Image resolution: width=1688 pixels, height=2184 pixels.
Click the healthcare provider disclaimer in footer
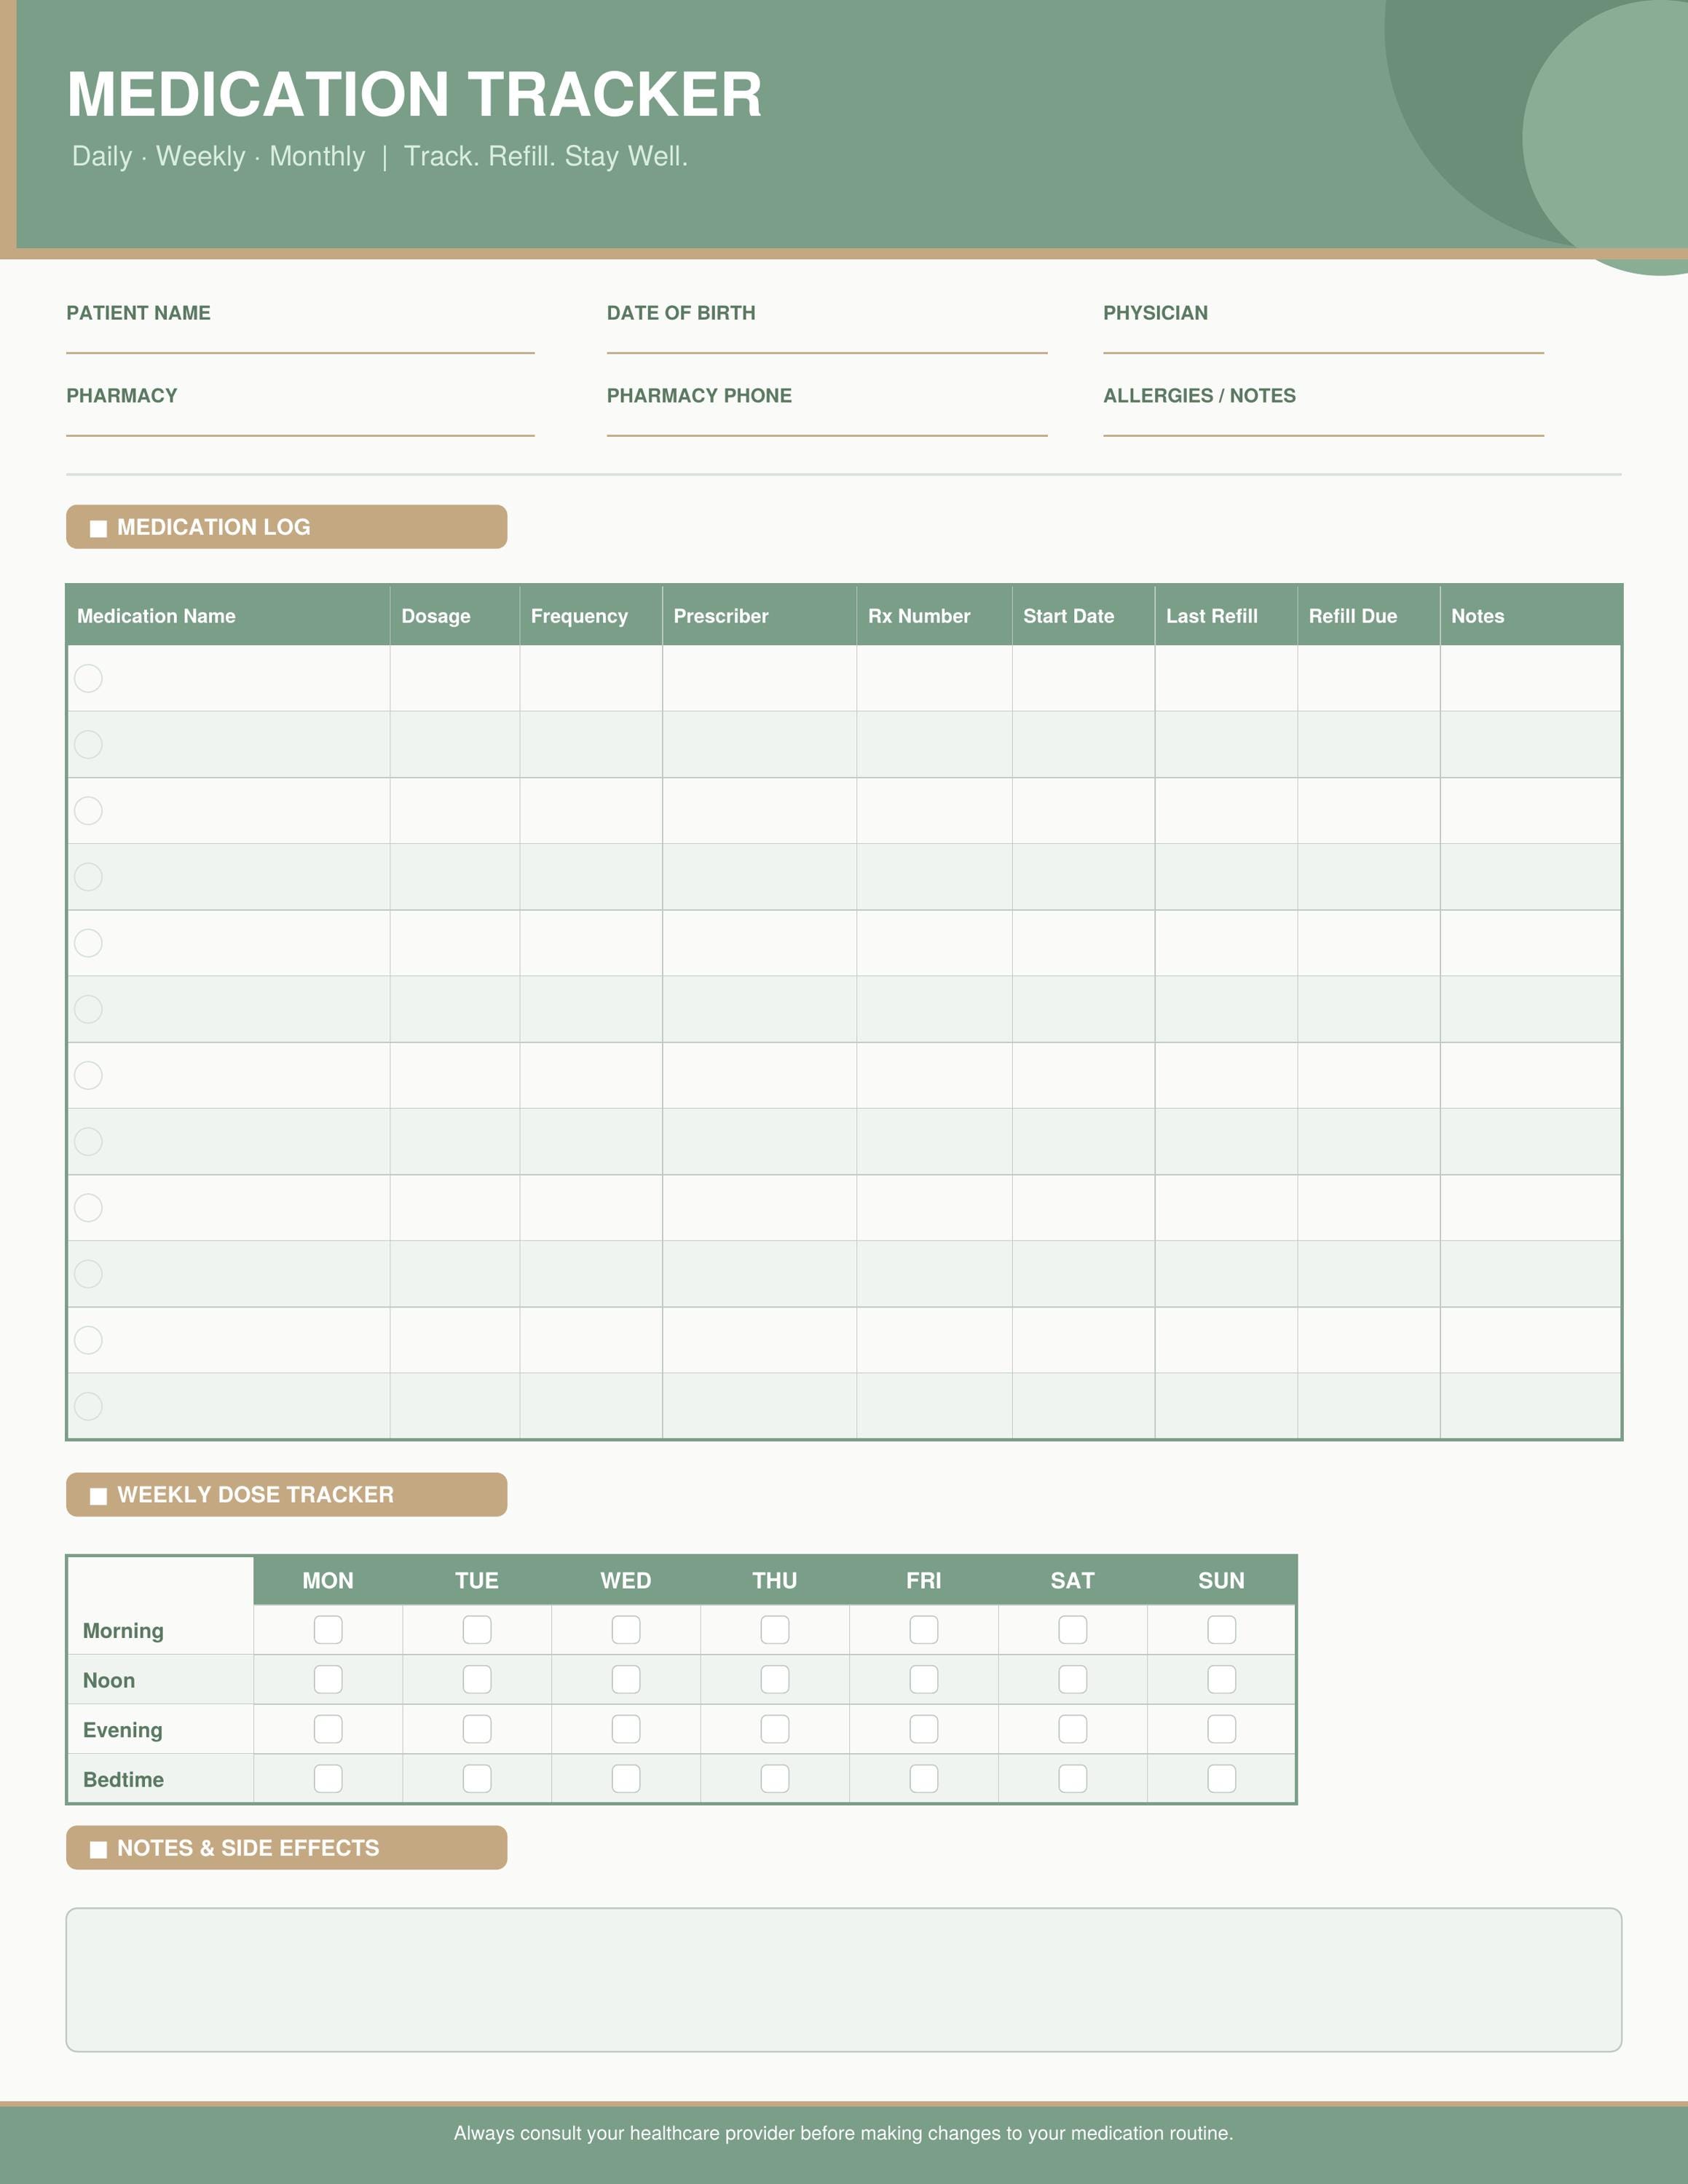coord(843,2133)
